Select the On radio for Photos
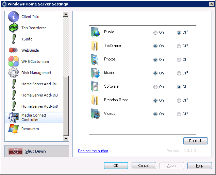 click(x=155, y=60)
